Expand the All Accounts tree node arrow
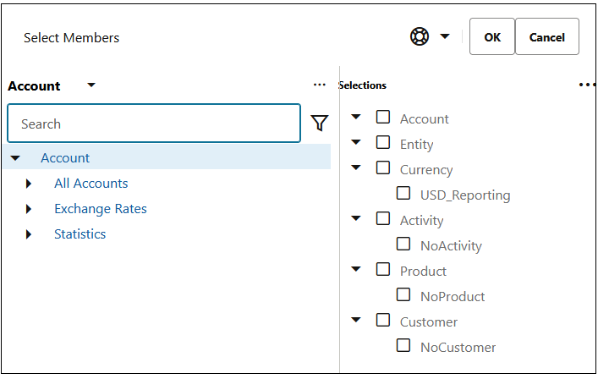This screenshot has width=598, height=379. click(29, 184)
